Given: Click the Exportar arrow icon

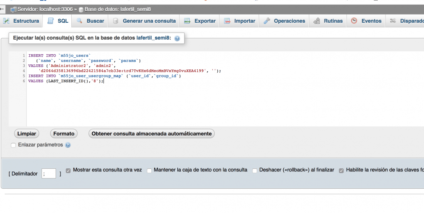Looking at the screenshot, I should click(187, 21).
